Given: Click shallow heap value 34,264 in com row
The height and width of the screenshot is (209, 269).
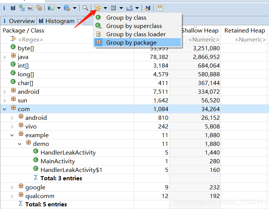Looking at the screenshot, I should point(210,109).
